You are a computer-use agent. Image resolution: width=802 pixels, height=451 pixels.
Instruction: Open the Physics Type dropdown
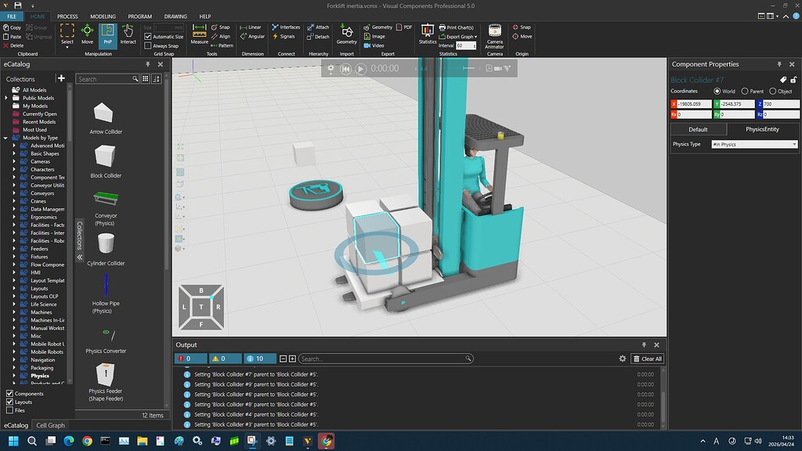coord(754,144)
